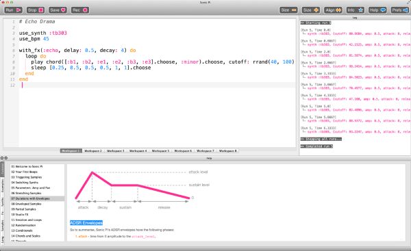Auto-align code with the Align button
This screenshot has height=251, width=411.
(333, 10)
